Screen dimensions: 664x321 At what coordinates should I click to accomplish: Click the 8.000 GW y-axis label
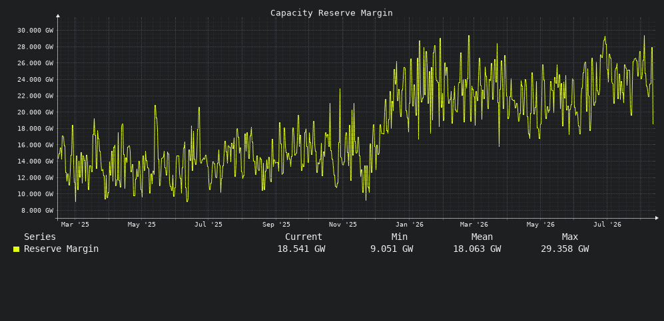(x=37, y=210)
